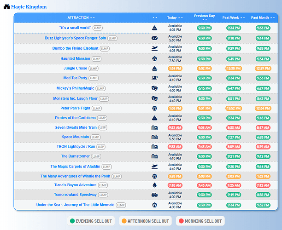The image size is (282, 230).
Task: Click plane icon for The Magic Carpets of Aladdin
Action: point(154,167)
